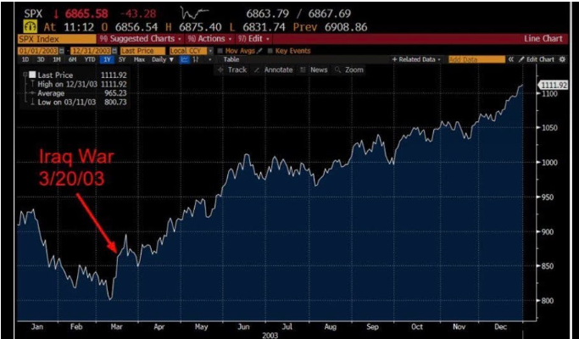Open the News overlay tool
This screenshot has width=579, height=339.
tap(314, 69)
